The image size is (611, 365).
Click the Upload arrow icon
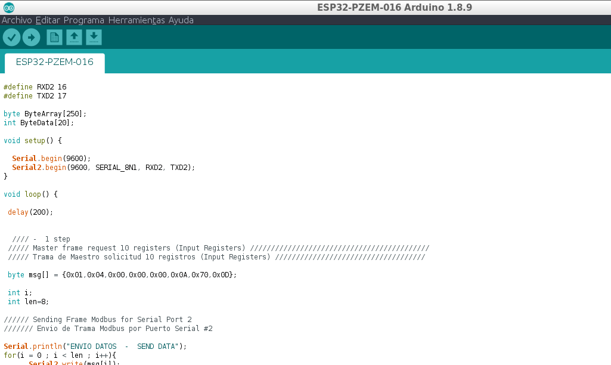coord(31,38)
